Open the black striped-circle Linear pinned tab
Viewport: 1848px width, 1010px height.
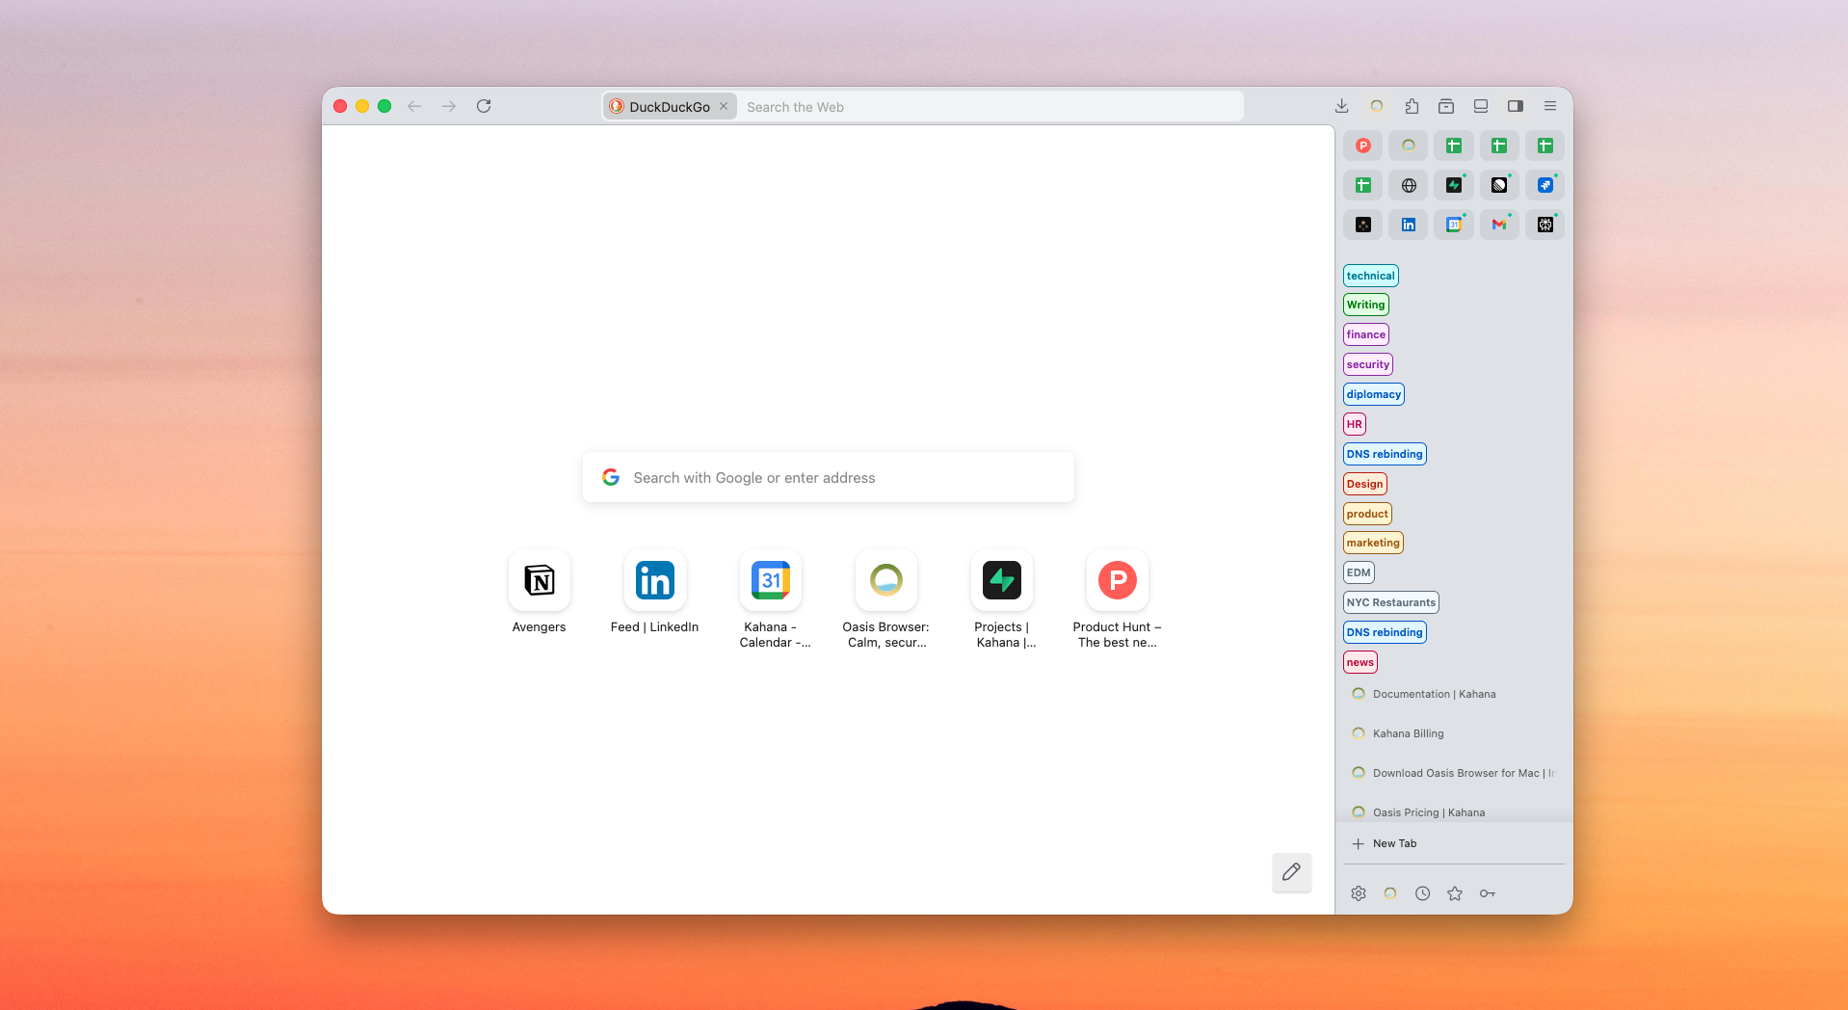tap(1499, 185)
